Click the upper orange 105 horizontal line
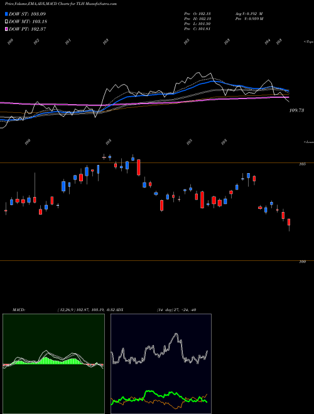The height and width of the screenshot is (414, 314). [x=157, y=163]
